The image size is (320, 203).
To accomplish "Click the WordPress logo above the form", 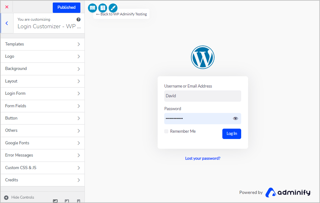I will coord(203,57).
